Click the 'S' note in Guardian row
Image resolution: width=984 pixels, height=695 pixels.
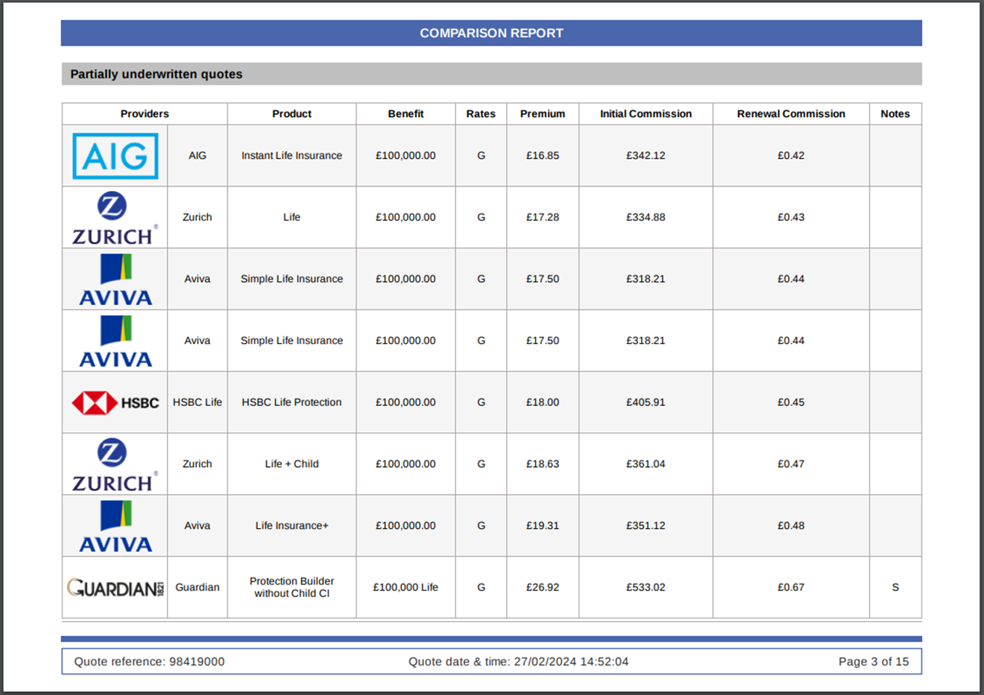tap(895, 588)
